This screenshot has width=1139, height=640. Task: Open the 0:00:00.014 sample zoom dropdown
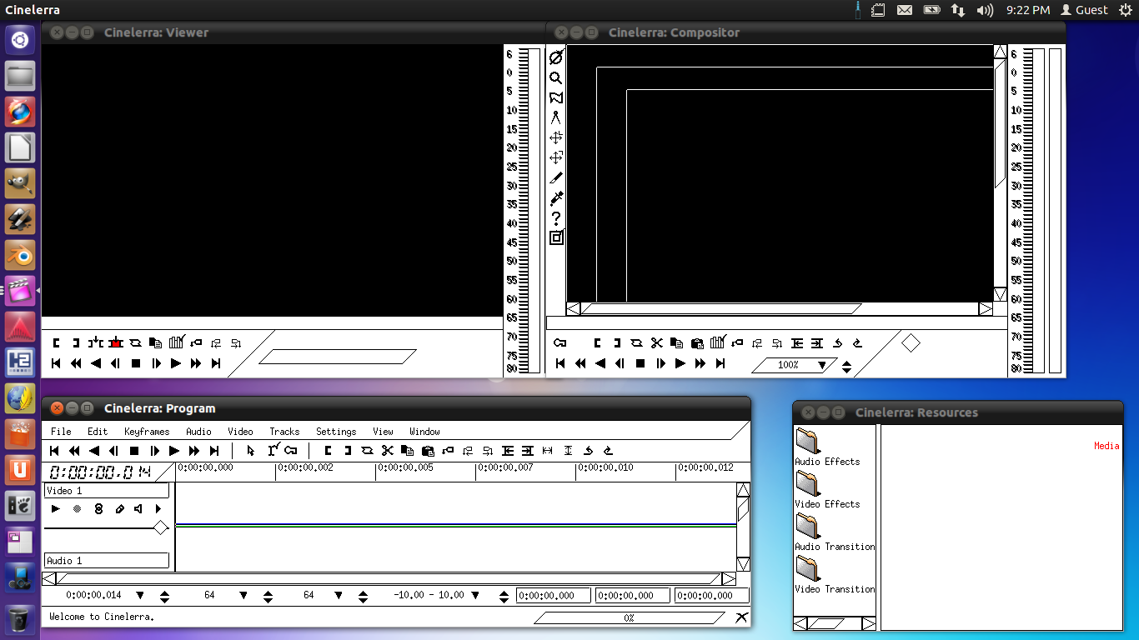(140, 595)
